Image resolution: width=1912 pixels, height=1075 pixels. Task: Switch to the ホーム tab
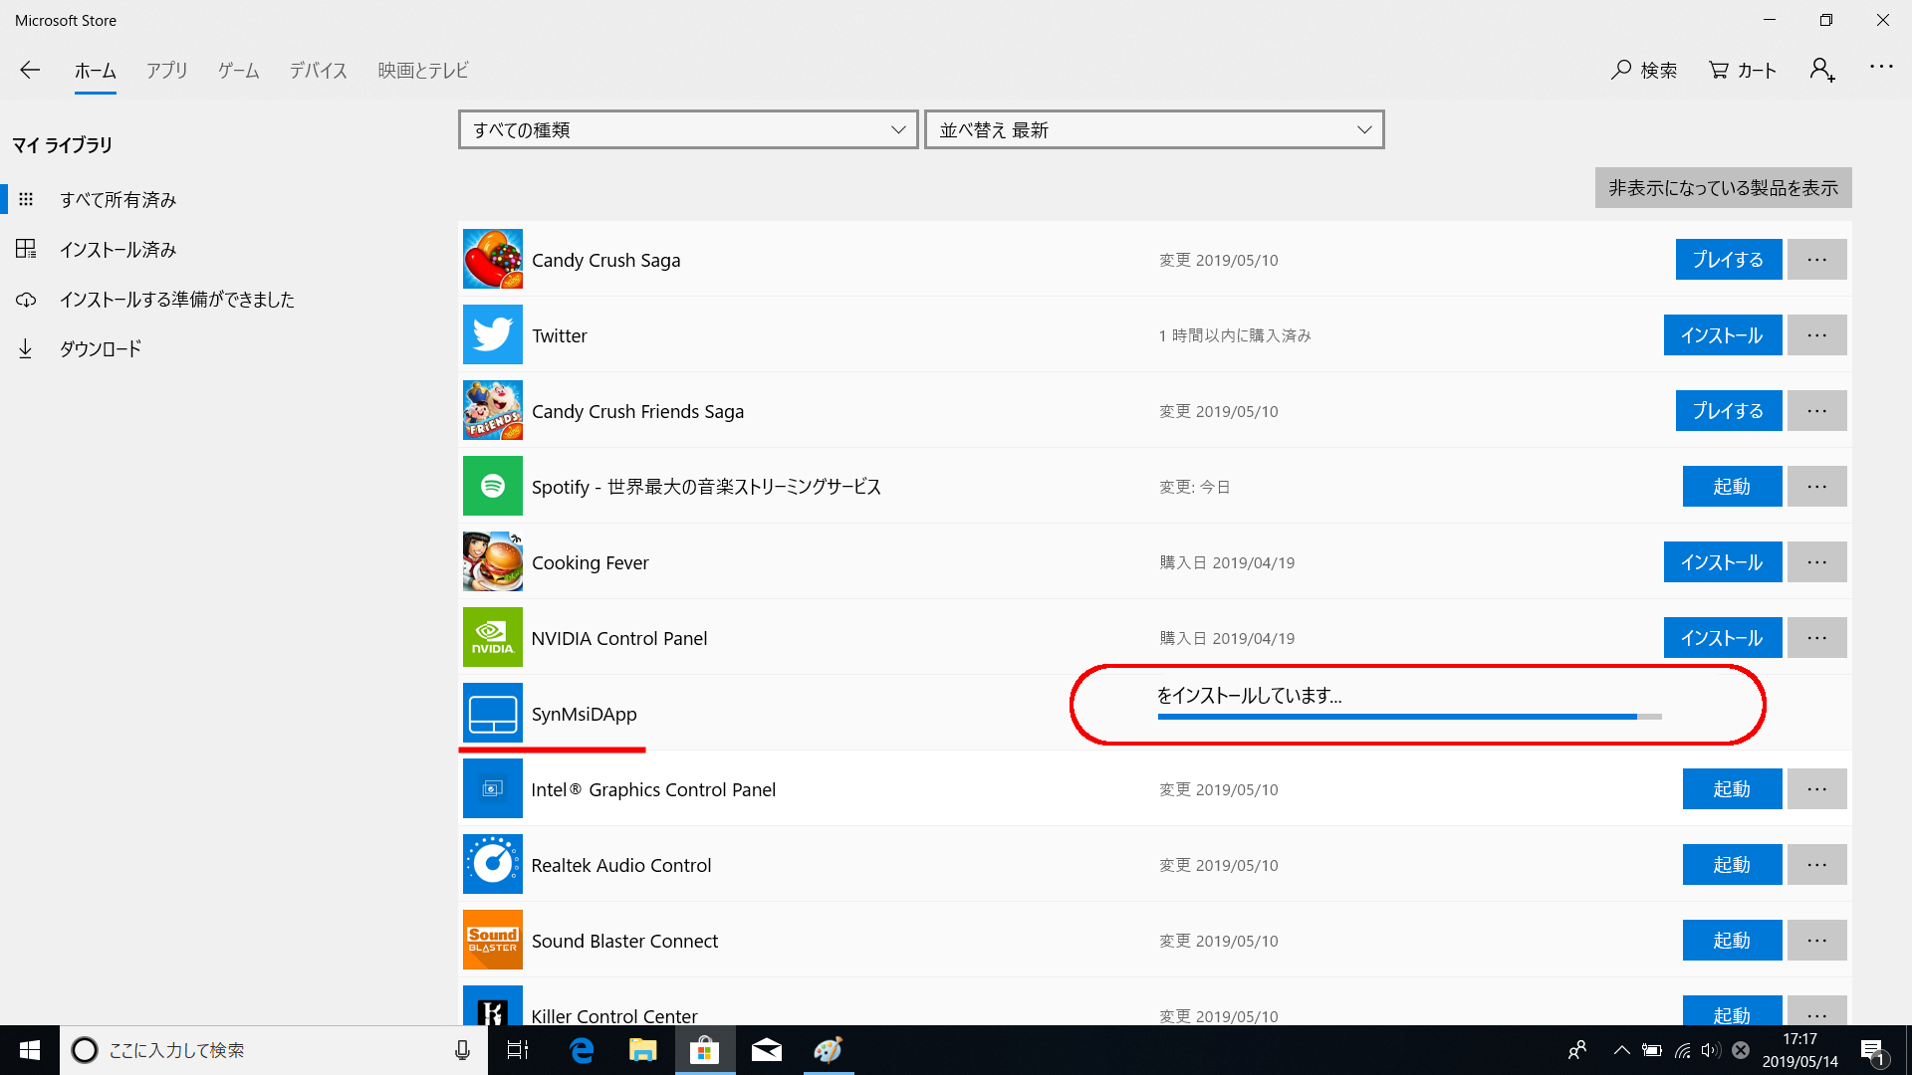tap(96, 71)
